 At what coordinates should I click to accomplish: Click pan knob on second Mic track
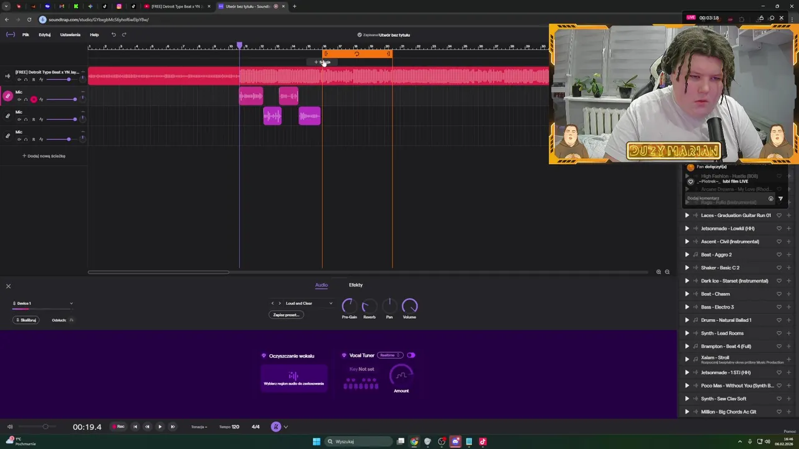pos(82,119)
